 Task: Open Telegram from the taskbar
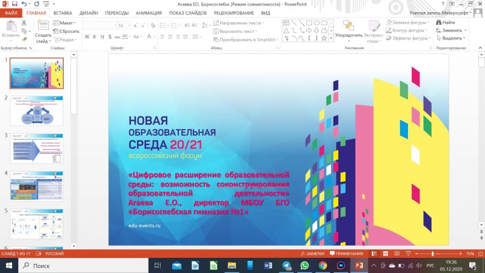[x=286, y=266]
